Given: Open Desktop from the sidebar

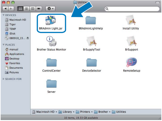Looking at the screenshot, I should tap(12, 59).
